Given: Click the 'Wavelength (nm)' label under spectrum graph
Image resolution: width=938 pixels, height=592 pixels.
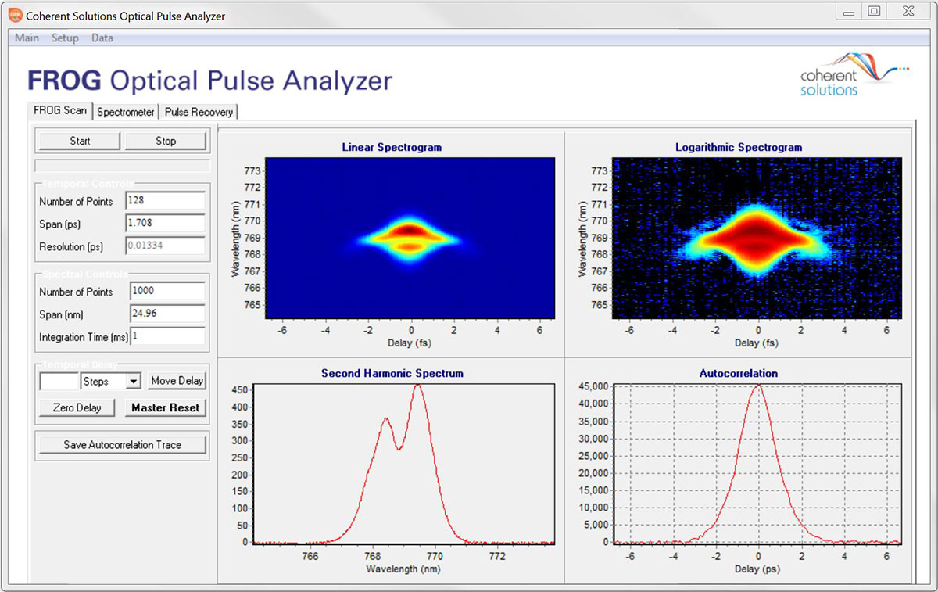Looking at the screenshot, I should tap(403, 569).
